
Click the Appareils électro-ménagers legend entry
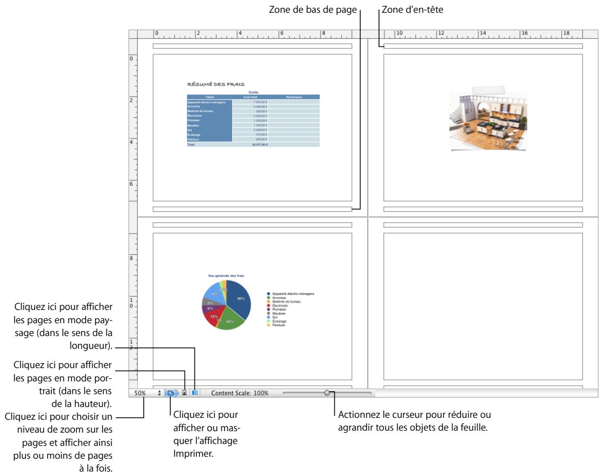[290, 293]
